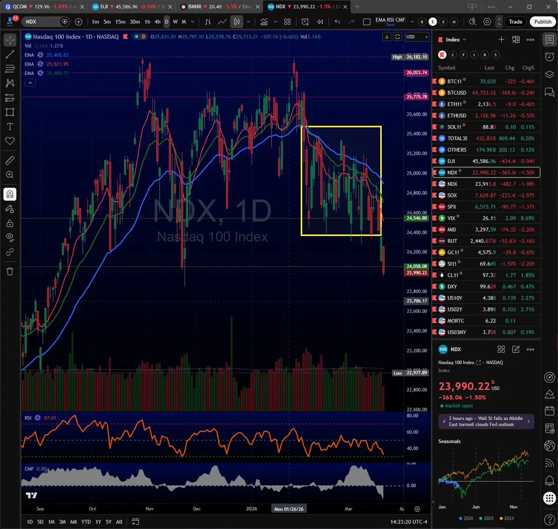Open the calendar panel in the right sidebar
This screenshot has width=558, height=529.
click(549, 411)
